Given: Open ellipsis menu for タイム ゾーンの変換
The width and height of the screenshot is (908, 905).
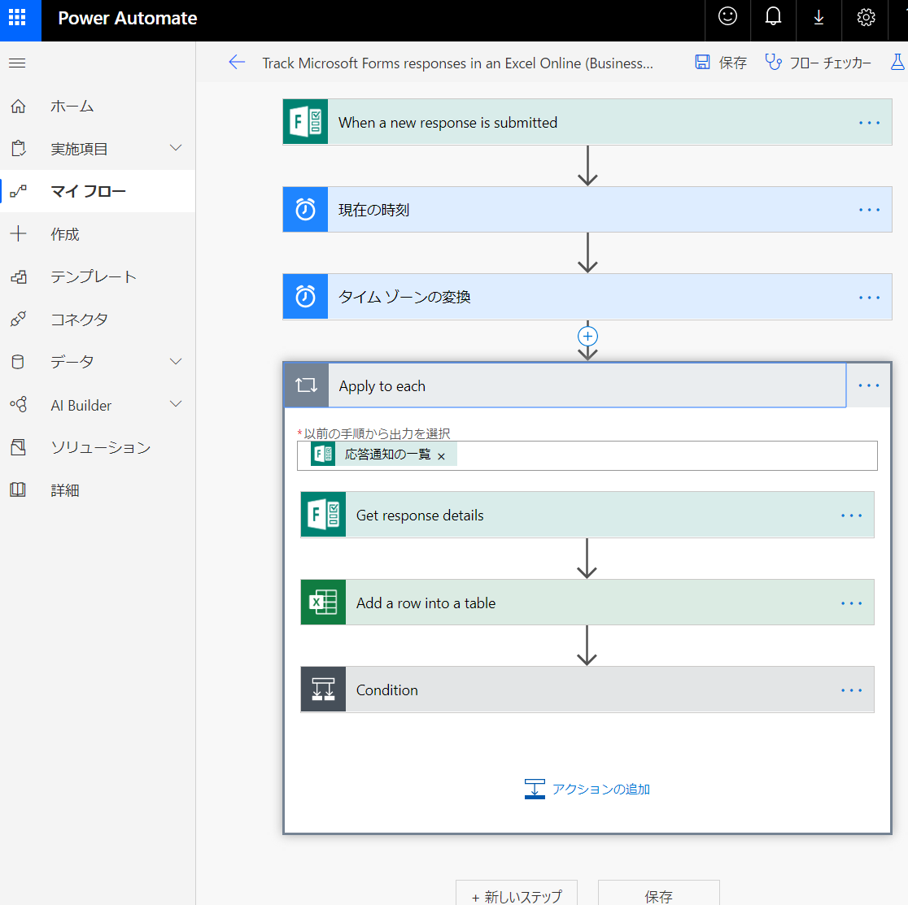Looking at the screenshot, I should click(869, 298).
